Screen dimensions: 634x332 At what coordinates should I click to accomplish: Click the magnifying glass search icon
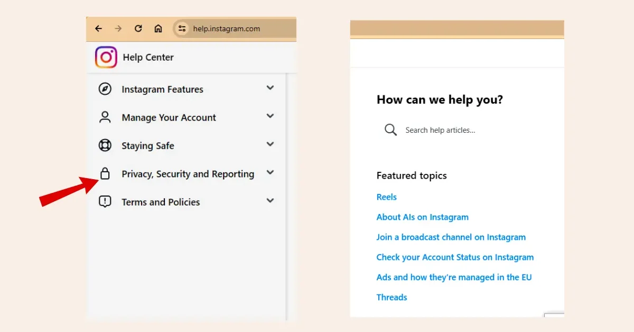(x=390, y=130)
